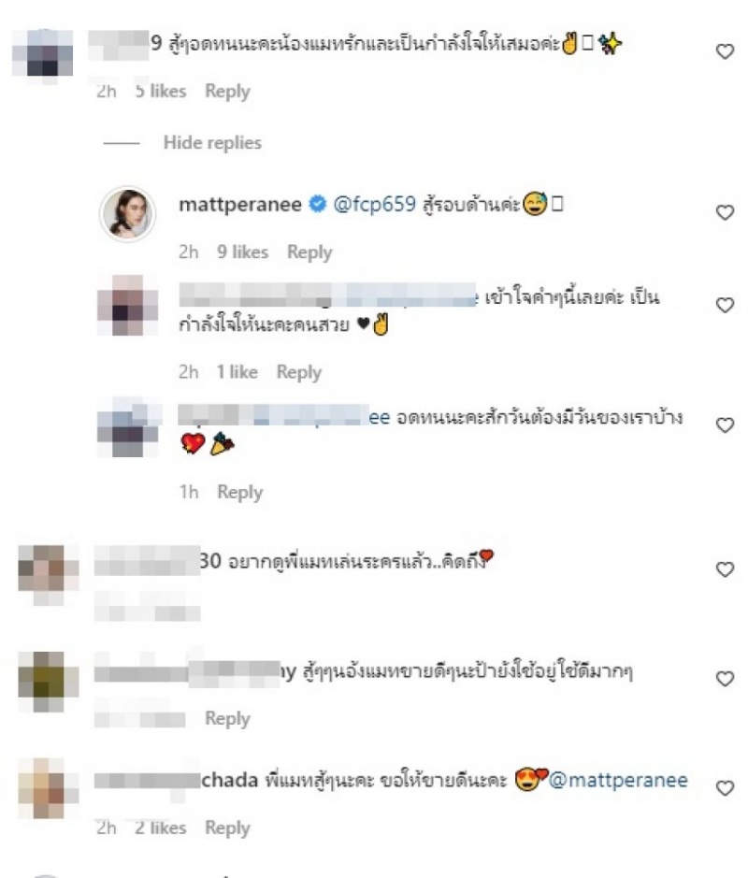Screen dimensions: 748x878
Task: Like the comment with 1 like
Action: click(725, 305)
